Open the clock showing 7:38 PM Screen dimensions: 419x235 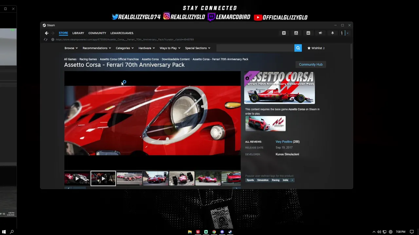click(401, 232)
